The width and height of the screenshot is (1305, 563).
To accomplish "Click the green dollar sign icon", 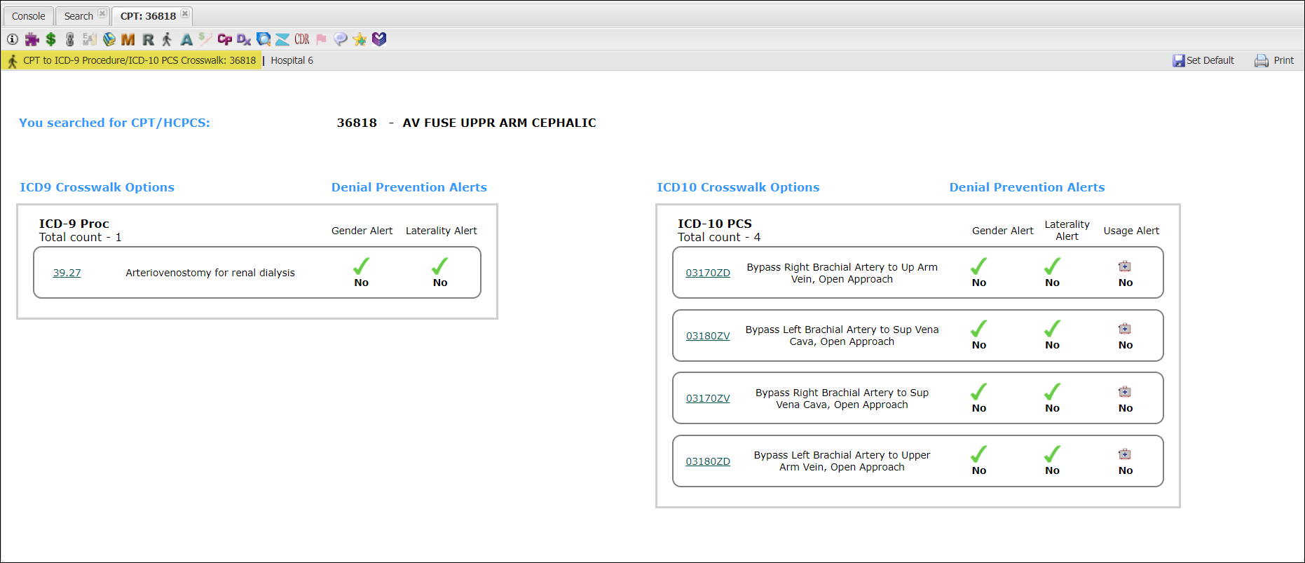I will (x=50, y=39).
